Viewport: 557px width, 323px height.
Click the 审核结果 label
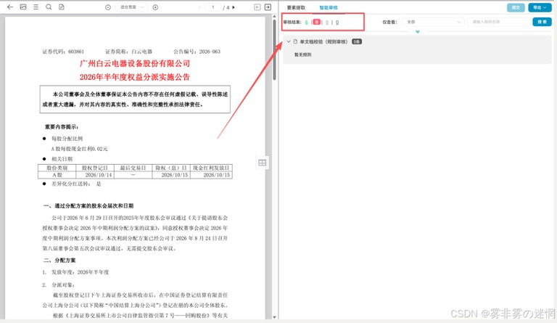pyautogui.click(x=292, y=22)
